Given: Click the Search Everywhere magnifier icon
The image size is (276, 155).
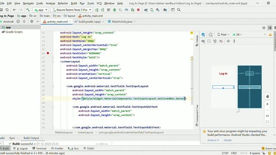Looking at the screenshot, I should tap(179, 10).
